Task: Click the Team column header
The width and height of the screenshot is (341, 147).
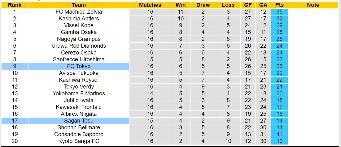Action: 79,5
